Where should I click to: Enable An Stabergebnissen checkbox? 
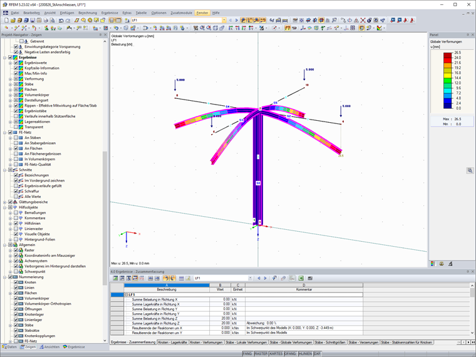click(16, 143)
